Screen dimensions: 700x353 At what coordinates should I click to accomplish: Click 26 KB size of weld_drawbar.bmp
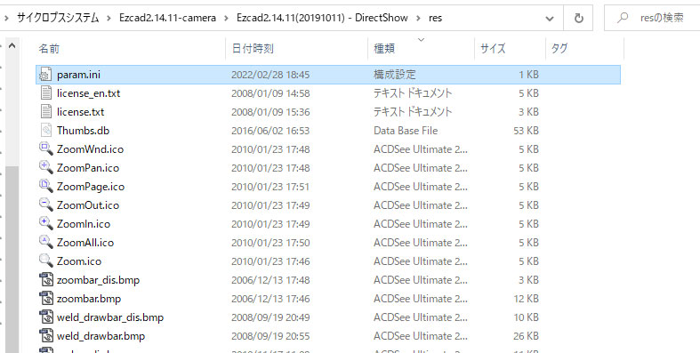coord(526,336)
